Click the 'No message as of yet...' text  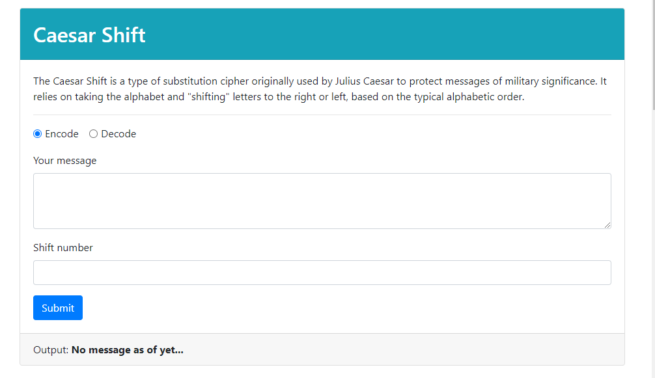127,349
